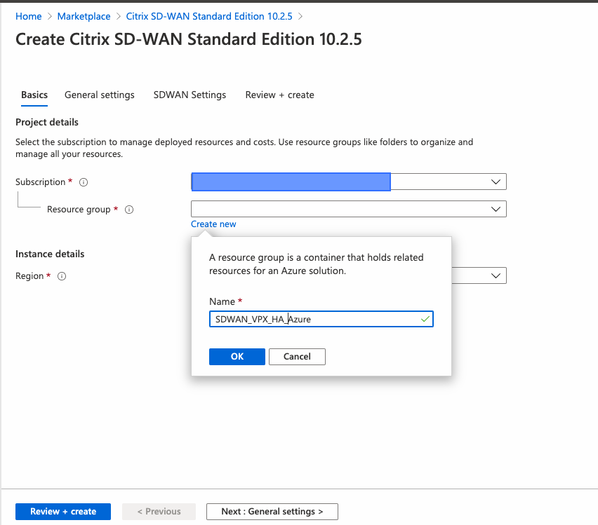The image size is (598, 525).
Task: Click the blue Review + create button
Action: (63, 512)
